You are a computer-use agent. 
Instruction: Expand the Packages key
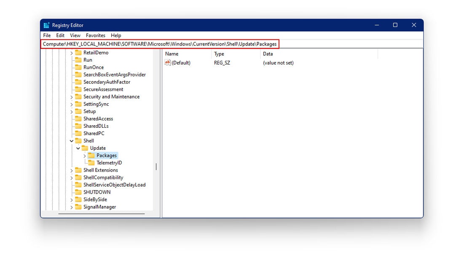pyautogui.click(x=85, y=156)
